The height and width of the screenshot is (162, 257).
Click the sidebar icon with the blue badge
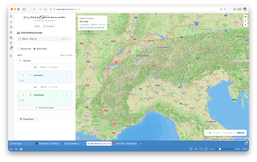point(11,48)
